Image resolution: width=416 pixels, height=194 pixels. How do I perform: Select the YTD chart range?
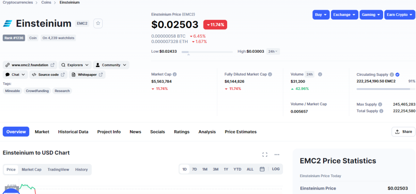(237, 169)
